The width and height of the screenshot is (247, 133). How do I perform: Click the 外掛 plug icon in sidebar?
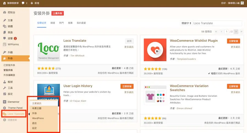coord(5,58)
